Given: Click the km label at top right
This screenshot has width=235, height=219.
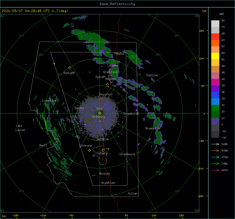Looking at the screenshot, I should (x=204, y=11).
